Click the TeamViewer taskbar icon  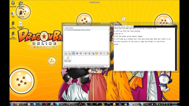point(35,104)
